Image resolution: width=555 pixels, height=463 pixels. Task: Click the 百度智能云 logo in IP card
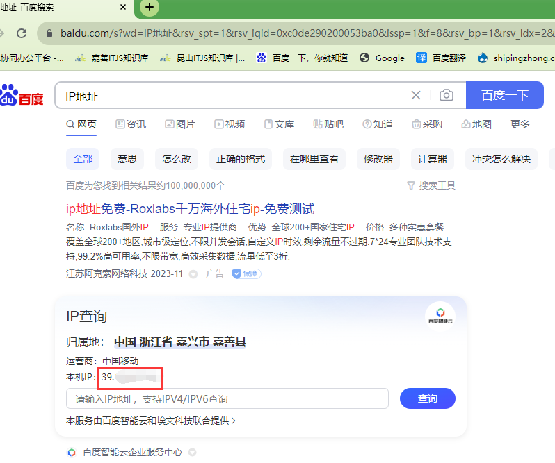click(440, 316)
